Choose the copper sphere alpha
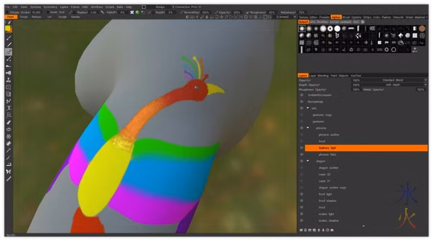433x241 pixels. click(422, 29)
